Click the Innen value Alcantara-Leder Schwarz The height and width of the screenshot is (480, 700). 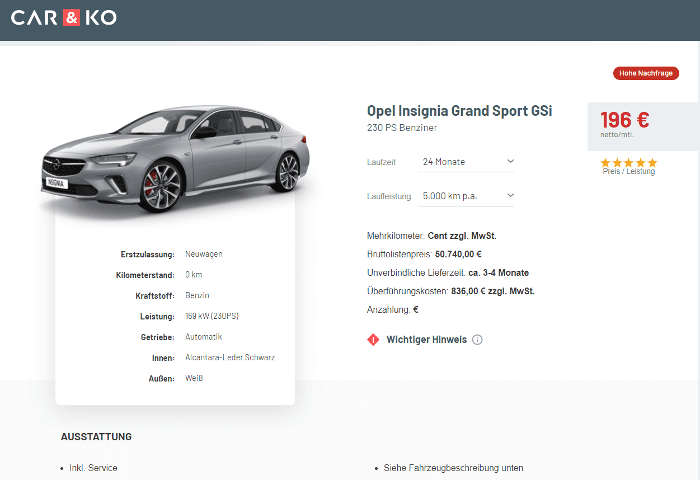[230, 357]
